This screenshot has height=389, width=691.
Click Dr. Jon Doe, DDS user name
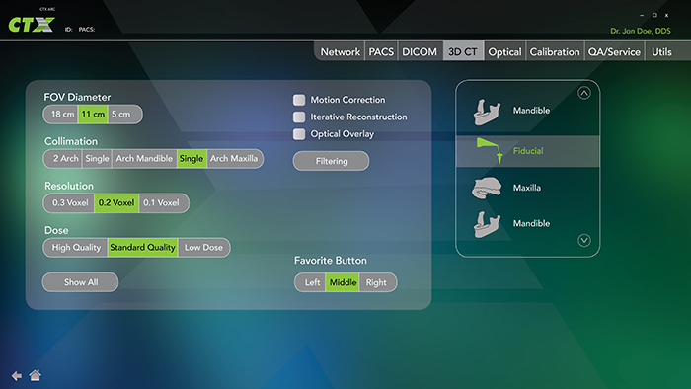pos(641,31)
